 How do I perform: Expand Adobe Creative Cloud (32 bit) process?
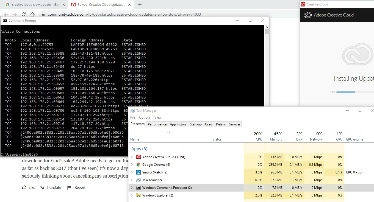(132, 157)
